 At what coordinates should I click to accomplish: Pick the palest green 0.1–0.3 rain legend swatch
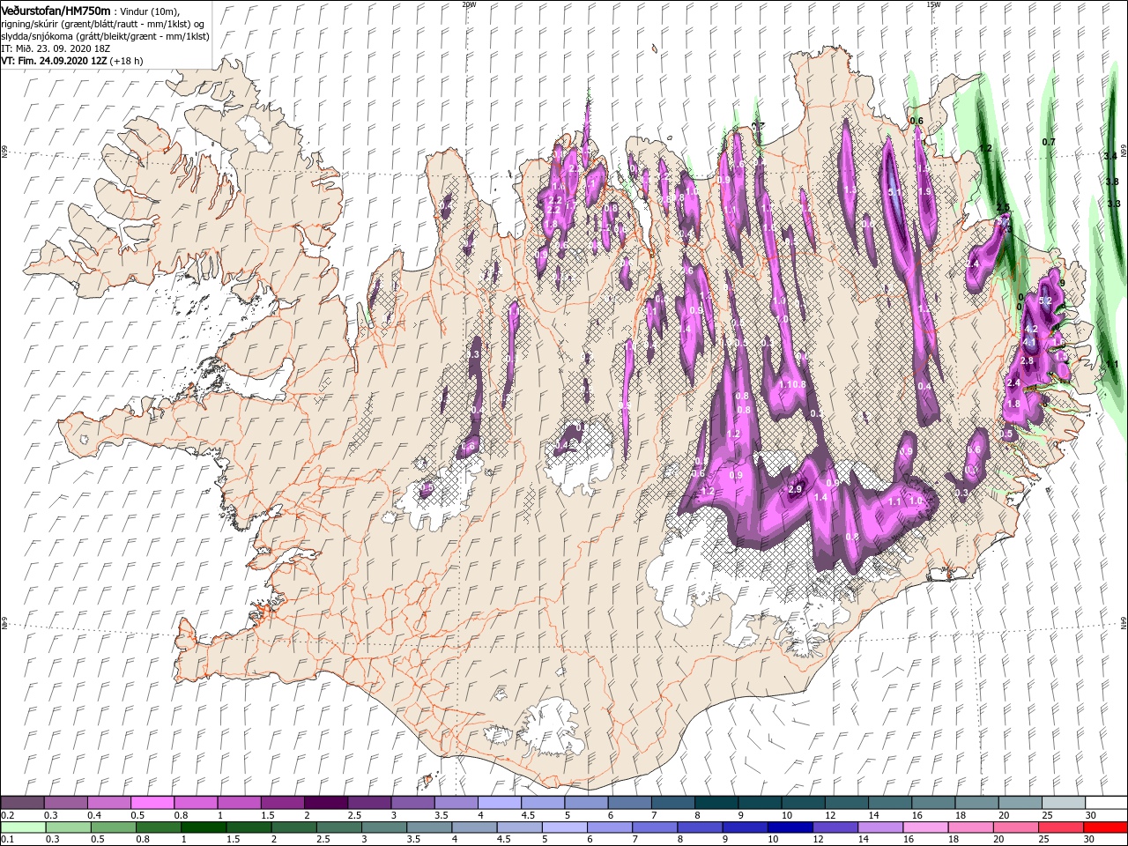[22, 827]
